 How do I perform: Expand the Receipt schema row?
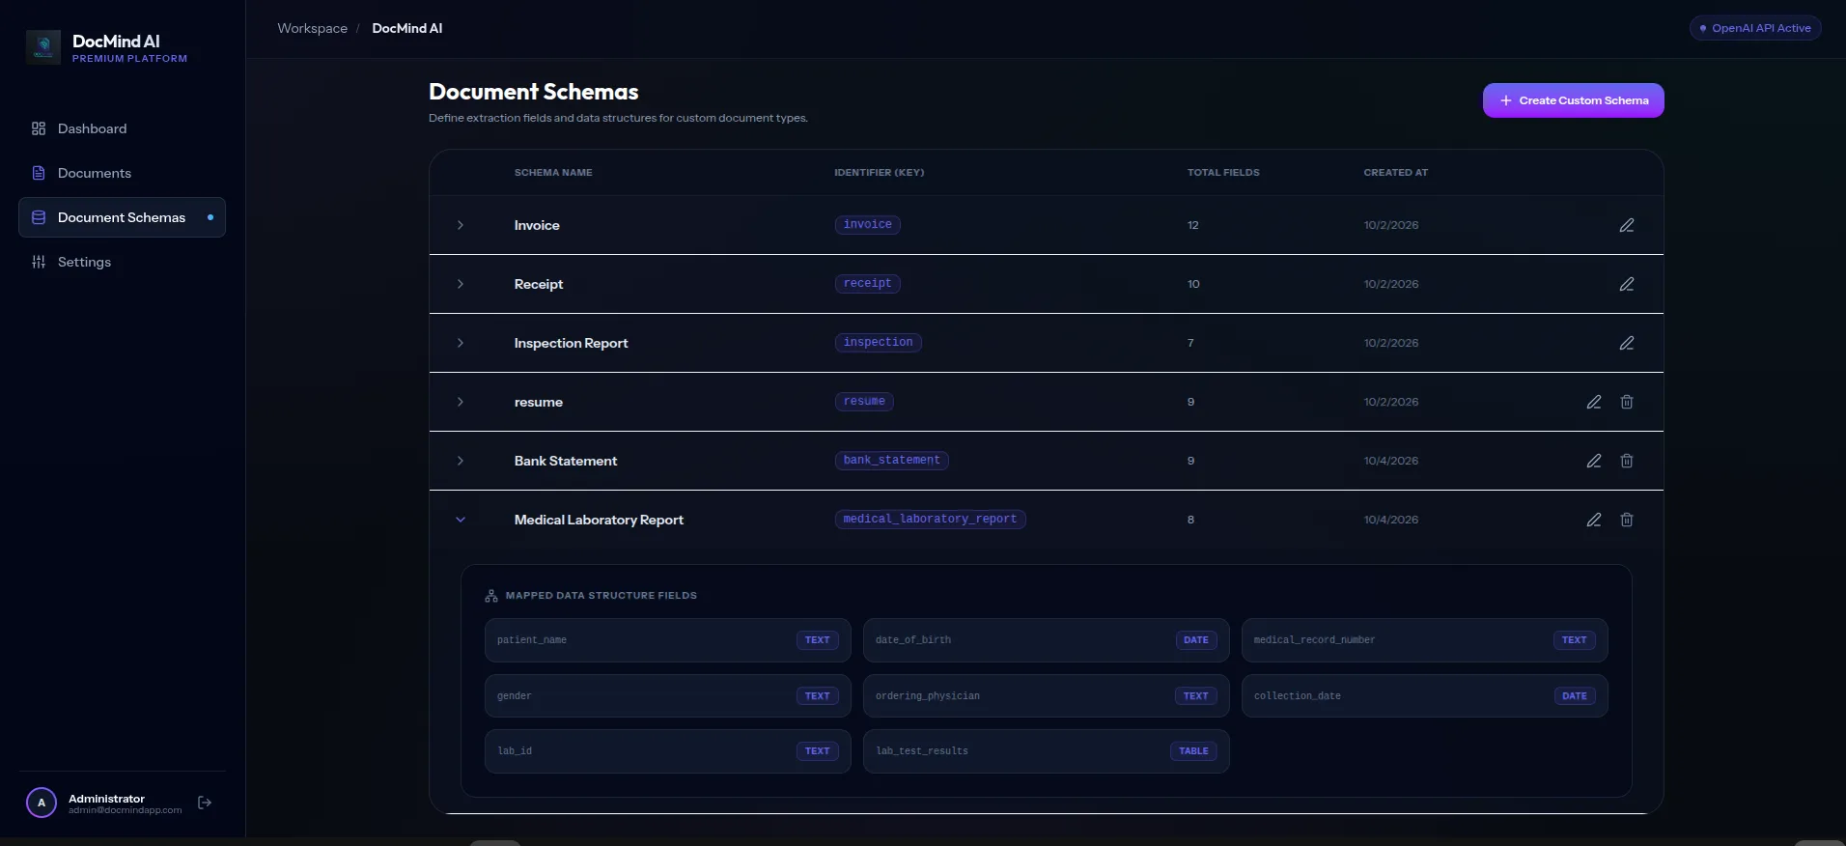pyautogui.click(x=461, y=284)
